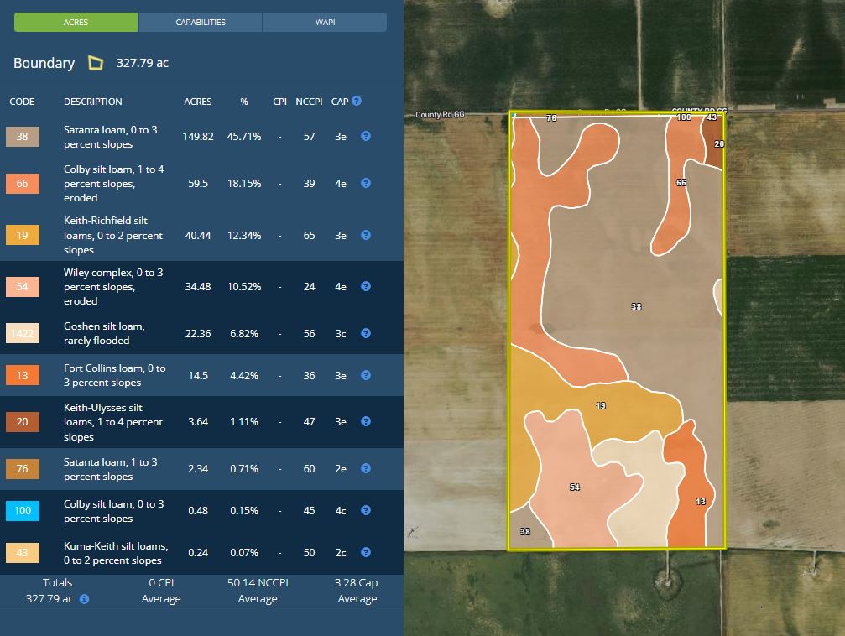Click info icon on Keith-Richfield silt loams row

[366, 236]
